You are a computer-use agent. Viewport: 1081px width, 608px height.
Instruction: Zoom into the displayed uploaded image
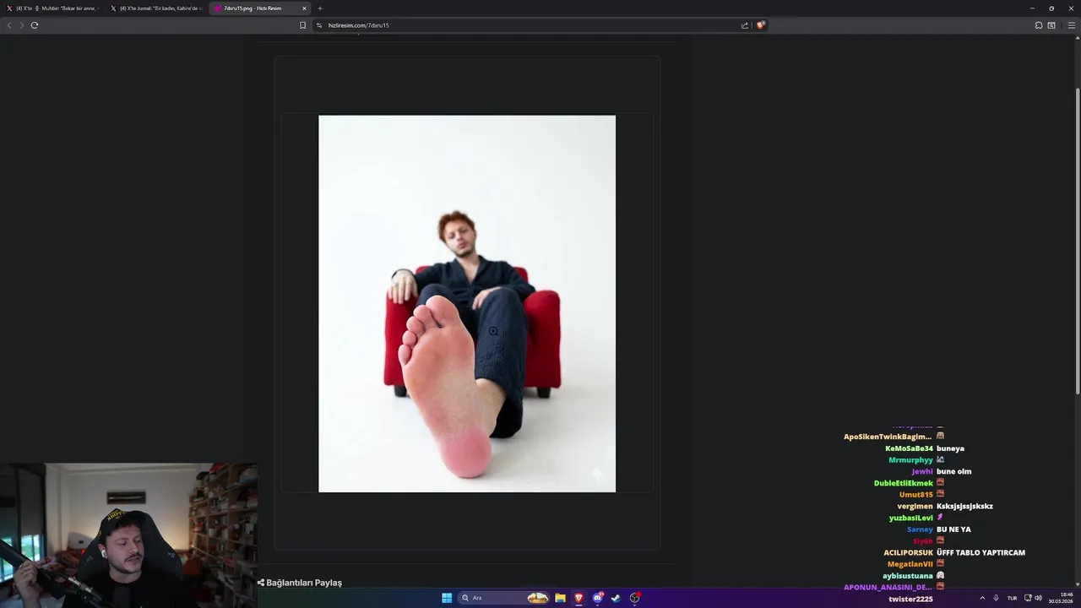(x=467, y=303)
